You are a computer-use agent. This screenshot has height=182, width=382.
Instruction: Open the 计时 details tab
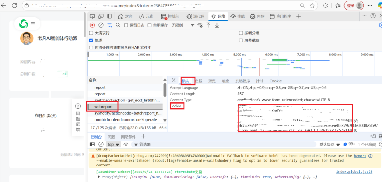tap(260, 81)
